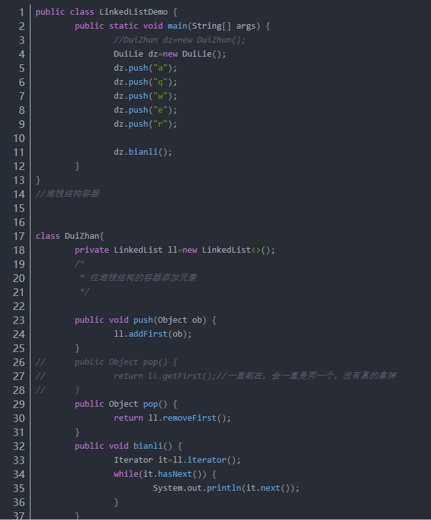
Task: Click 'push(Object ob)' method signature on line 23
Action: [x=170, y=320]
